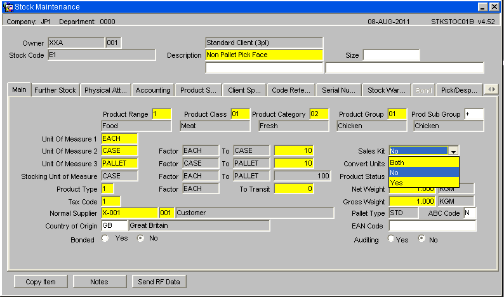Screen dimensions: 504x297
Task: Open the Client Sp... tab
Action: point(244,90)
